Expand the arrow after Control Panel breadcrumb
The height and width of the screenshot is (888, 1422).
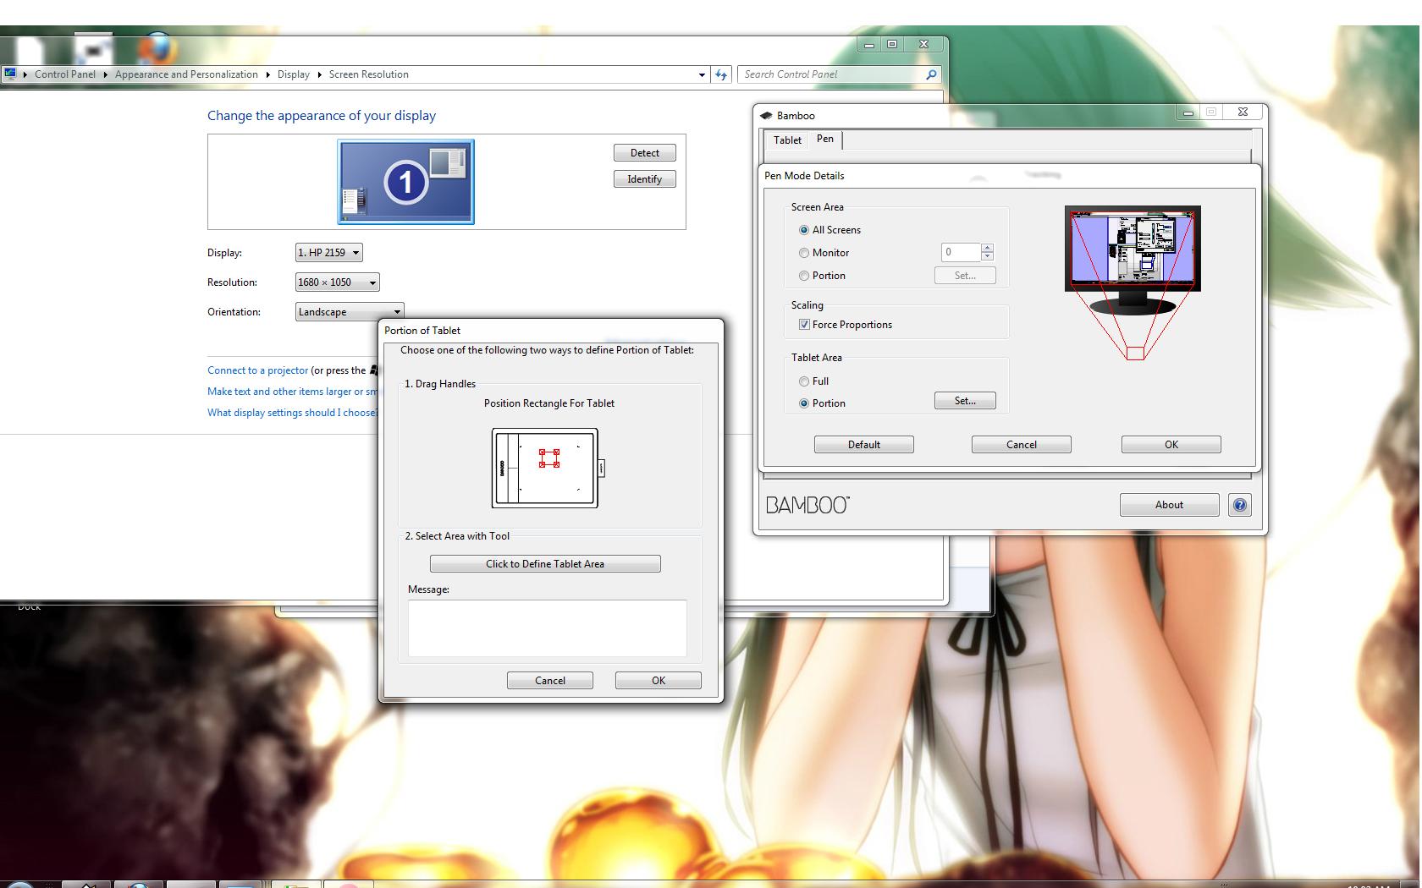[x=106, y=74]
